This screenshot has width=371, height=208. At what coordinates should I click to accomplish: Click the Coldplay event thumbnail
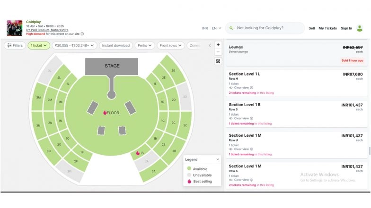click(x=15, y=28)
